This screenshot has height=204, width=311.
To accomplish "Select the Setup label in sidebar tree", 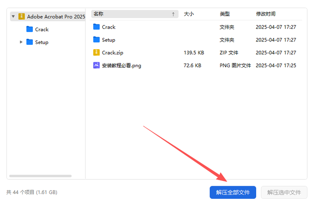I will tap(42, 42).
